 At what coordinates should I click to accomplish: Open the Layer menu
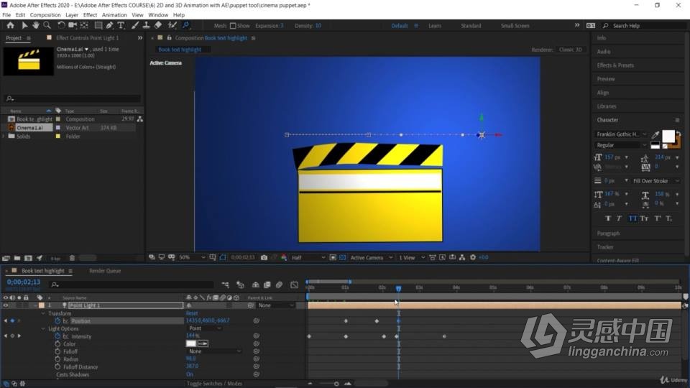click(x=72, y=15)
